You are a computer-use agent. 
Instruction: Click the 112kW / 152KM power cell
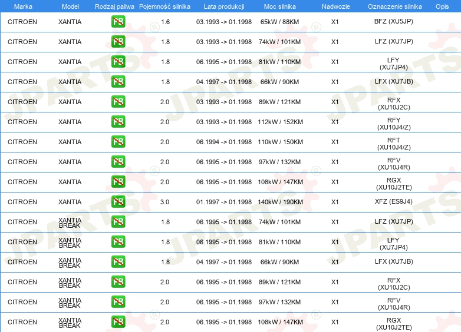click(x=280, y=122)
